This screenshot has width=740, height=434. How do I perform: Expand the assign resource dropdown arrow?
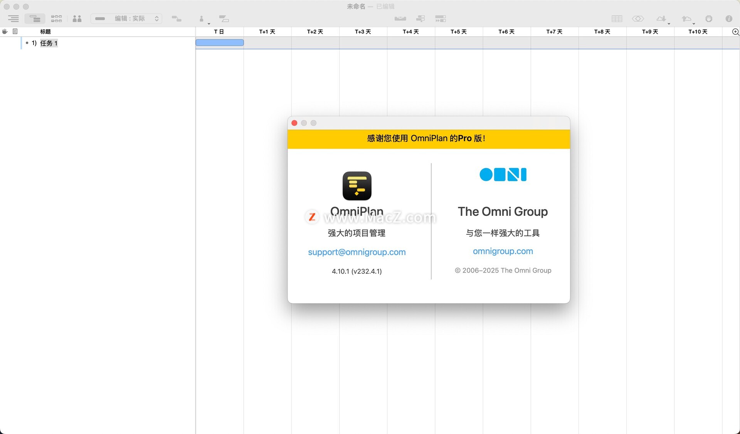pos(209,23)
